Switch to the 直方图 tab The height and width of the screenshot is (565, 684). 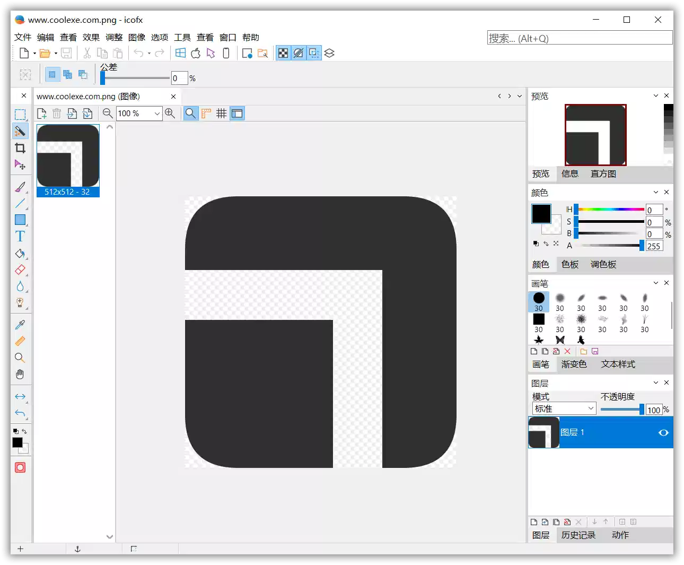coord(603,173)
